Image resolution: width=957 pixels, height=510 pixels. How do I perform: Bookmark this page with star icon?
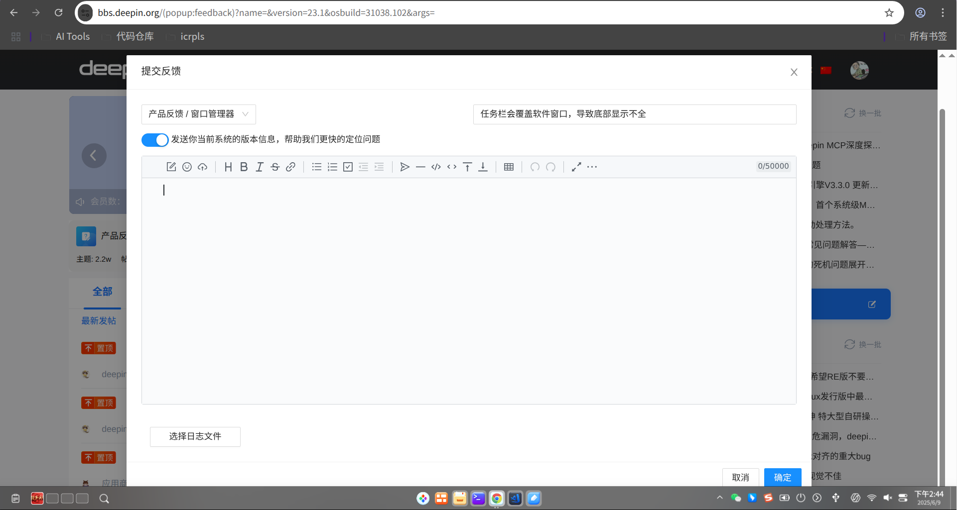click(889, 13)
